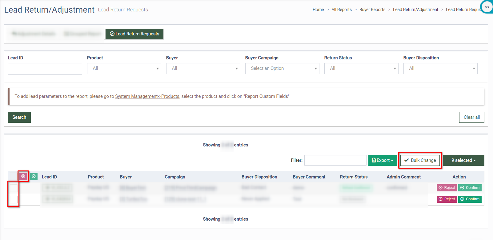Reject the second lead return request

[x=447, y=199]
